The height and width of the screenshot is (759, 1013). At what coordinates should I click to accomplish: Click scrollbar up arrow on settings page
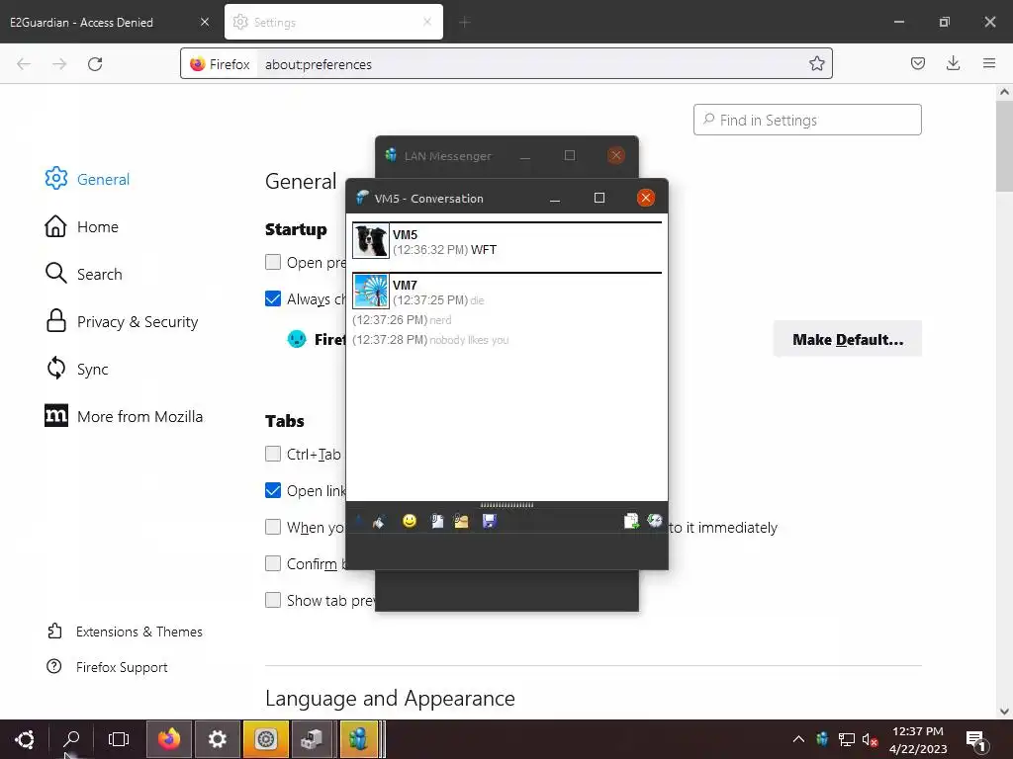point(1004,92)
